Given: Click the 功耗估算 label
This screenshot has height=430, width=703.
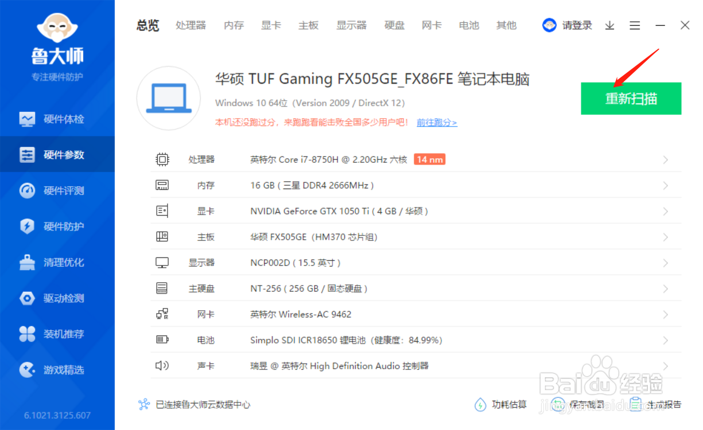Looking at the screenshot, I should pyautogui.click(x=510, y=404).
